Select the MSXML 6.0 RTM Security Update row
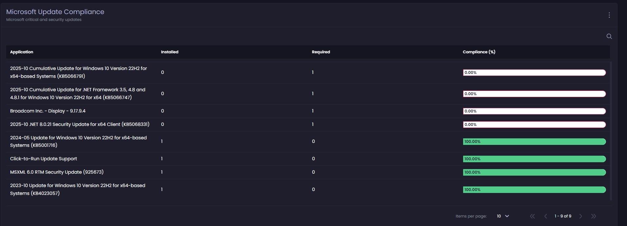Screen dimensions: 627x226 57,172
